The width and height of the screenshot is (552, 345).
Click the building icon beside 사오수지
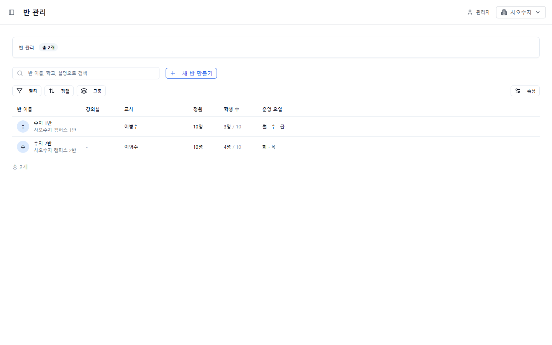[504, 12]
